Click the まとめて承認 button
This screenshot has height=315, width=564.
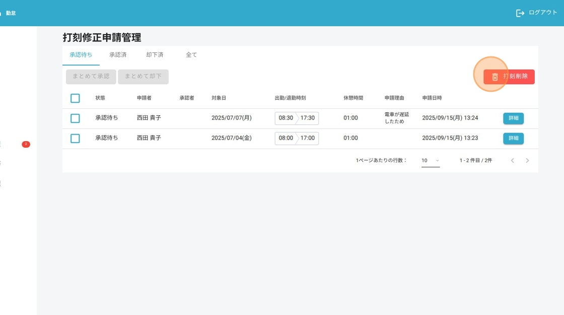91,77
